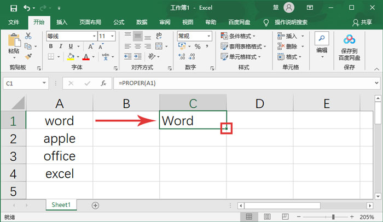This screenshot has width=383, height=222.
Task: Add a new sheet with plus icon
Action: click(96, 205)
